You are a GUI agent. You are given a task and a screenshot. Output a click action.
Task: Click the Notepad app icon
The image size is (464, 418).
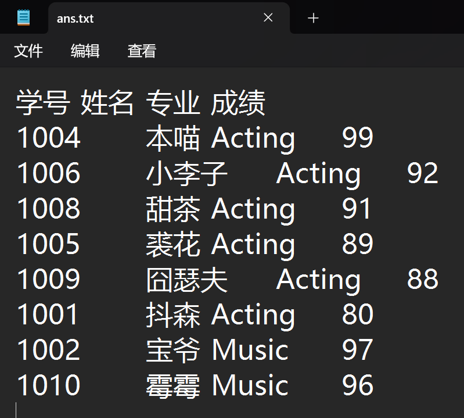tap(23, 18)
